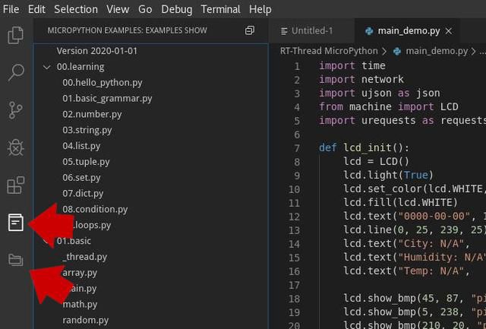Image resolution: width=486 pixels, height=329 pixels.
Task: Open 02.number.py example
Action: 92,115
